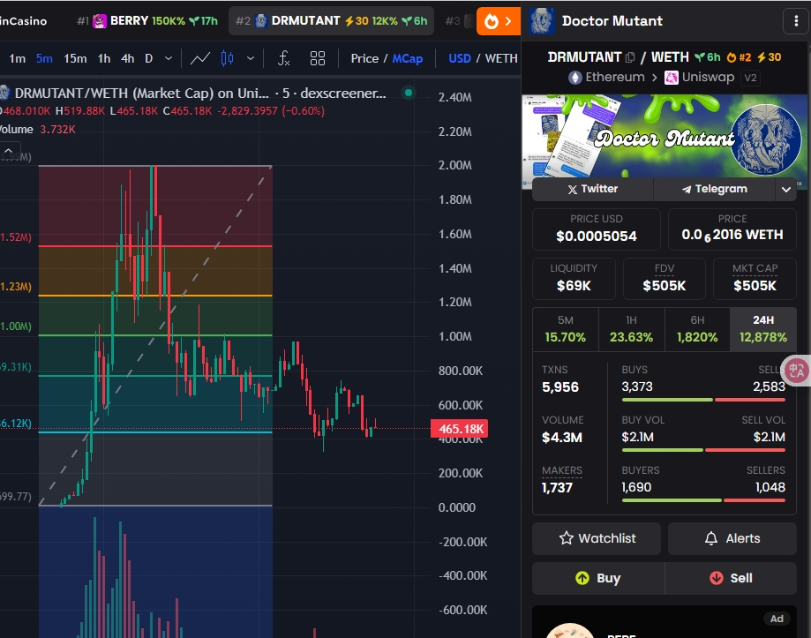Open the Twitter link
The width and height of the screenshot is (811, 638).
(x=593, y=189)
